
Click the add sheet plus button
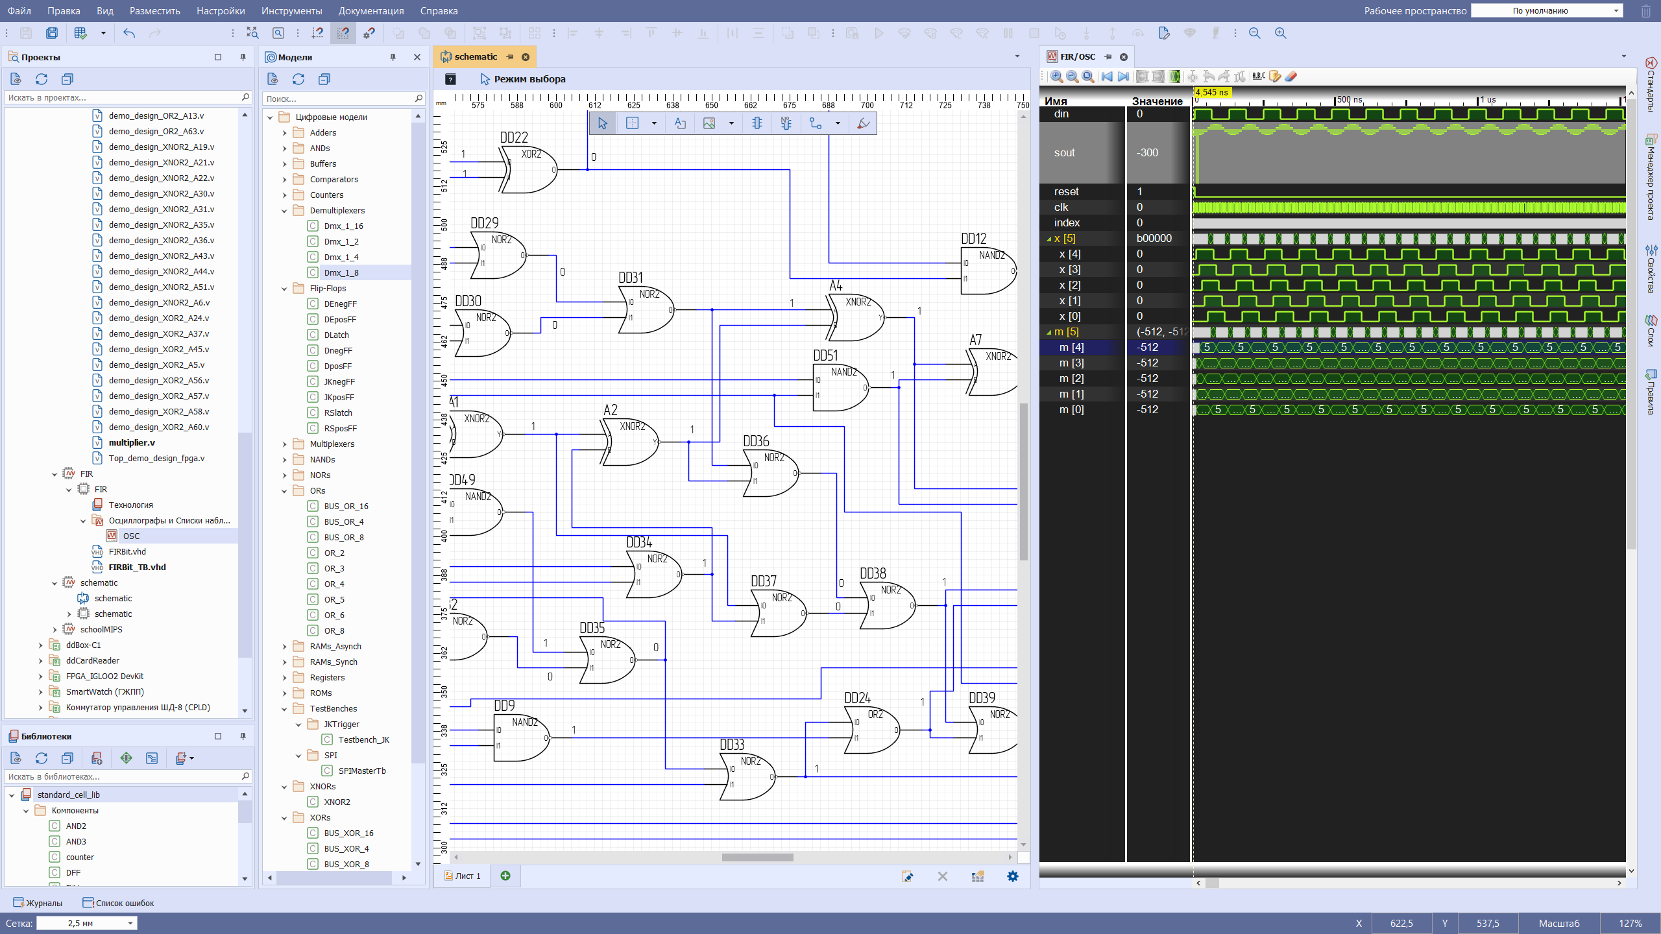coord(505,876)
